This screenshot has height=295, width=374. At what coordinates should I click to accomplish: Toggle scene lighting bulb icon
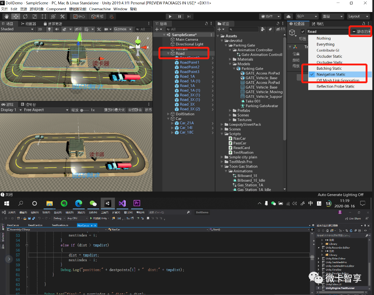(49, 29)
